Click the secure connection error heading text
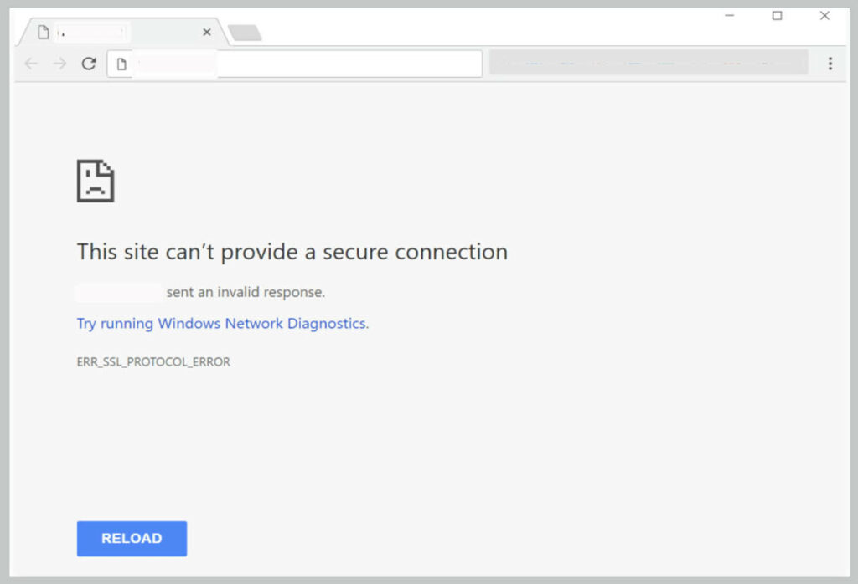Viewport: 858px width, 584px height. tap(292, 252)
